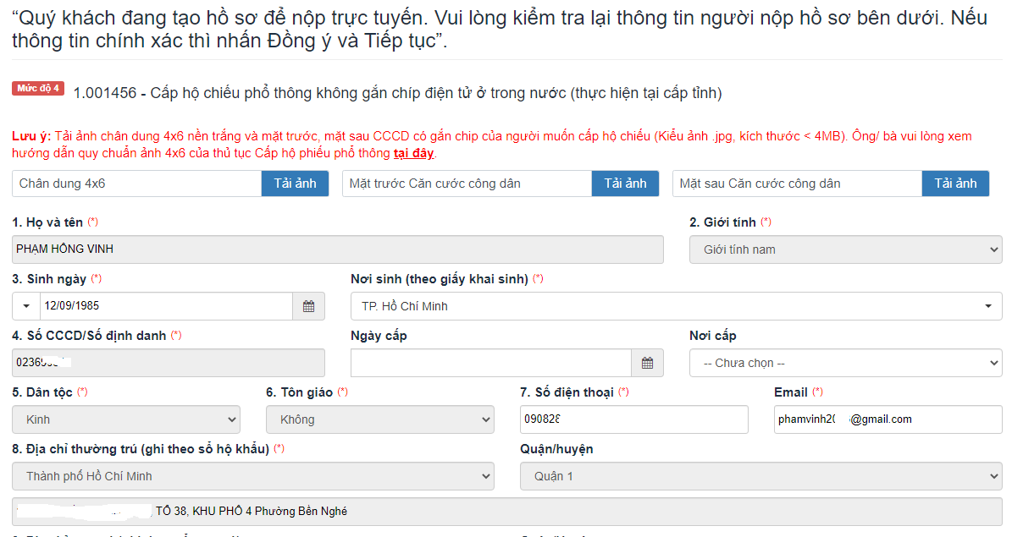Select the Email input field
This screenshot has width=1012, height=537.
[887, 419]
